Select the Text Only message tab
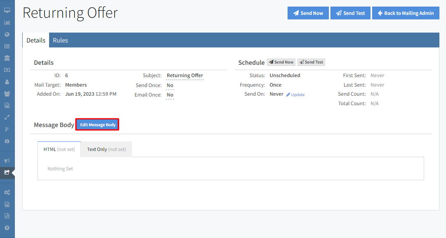Screen dimensions: 446x238 point(106,149)
